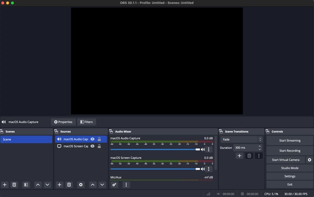The image size is (314, 197).
Task: Move source up in Sources list
Action: (92, 185)
